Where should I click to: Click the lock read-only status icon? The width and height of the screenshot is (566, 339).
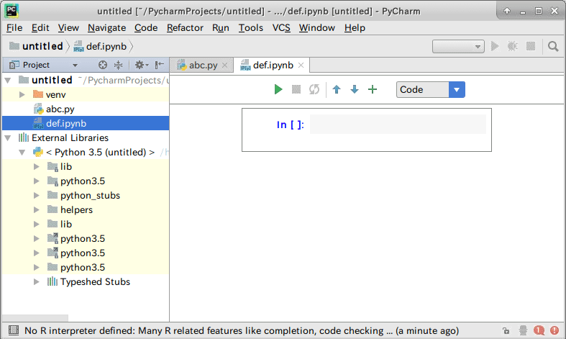click(506, 330)
